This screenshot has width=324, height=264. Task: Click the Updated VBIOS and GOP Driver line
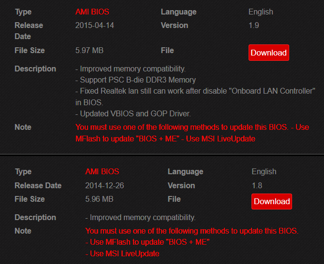coord(133,114)
